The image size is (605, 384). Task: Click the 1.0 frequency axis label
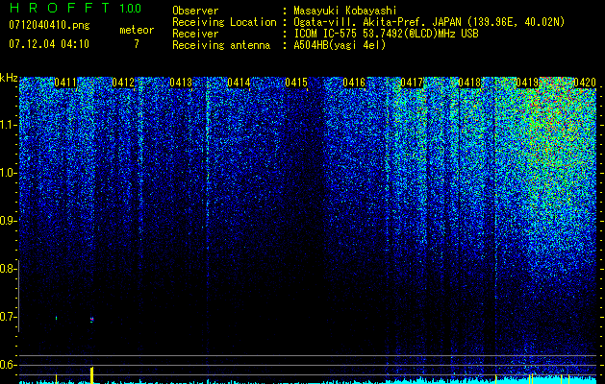[7, 173]
